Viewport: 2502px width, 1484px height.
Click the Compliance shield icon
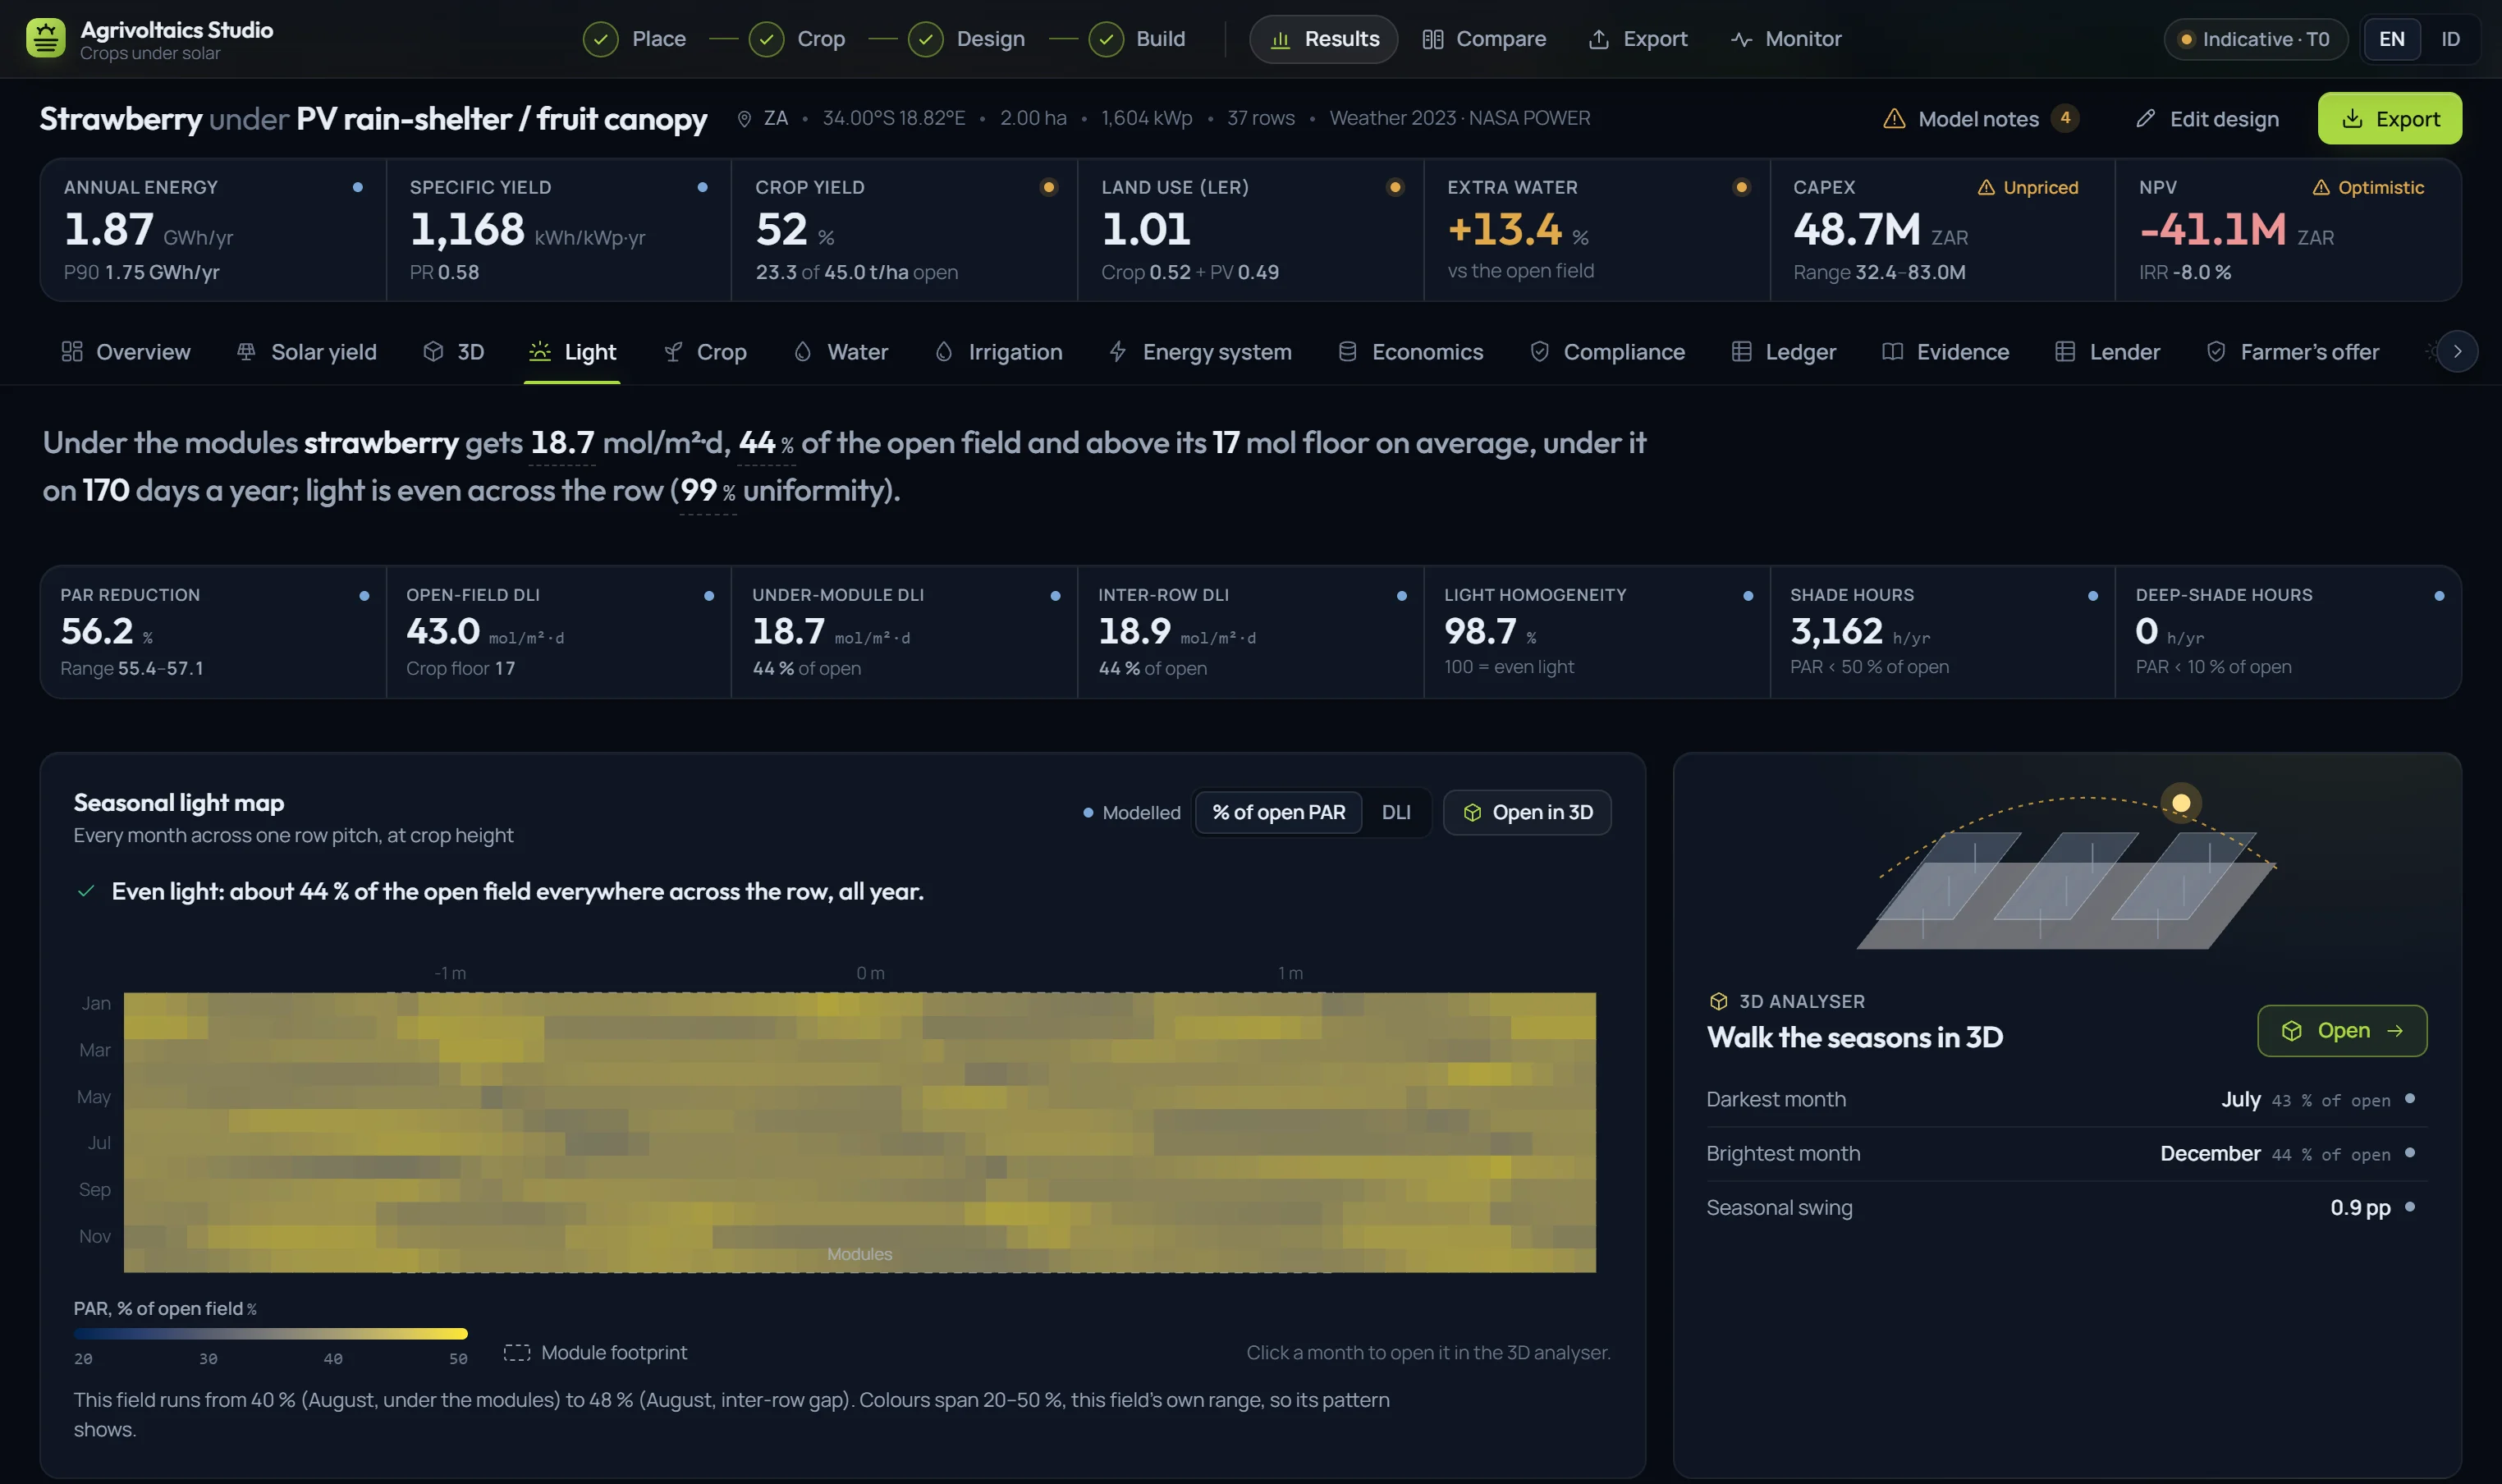(x=1540, y=352)
